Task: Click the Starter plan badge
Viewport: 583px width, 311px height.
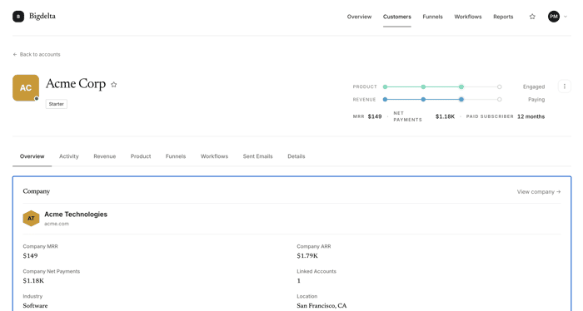Action: [57, 104]
